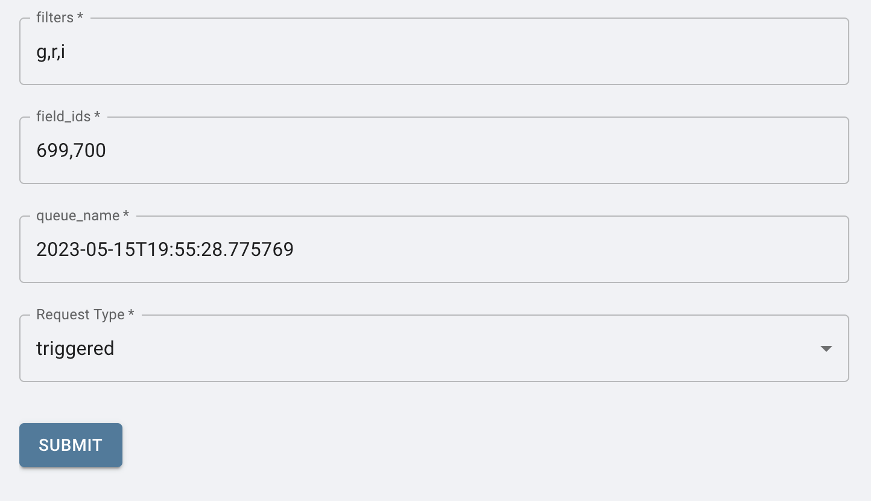Click the 699,700 field_ids value
871x501 pixels.
click(71, 150)
